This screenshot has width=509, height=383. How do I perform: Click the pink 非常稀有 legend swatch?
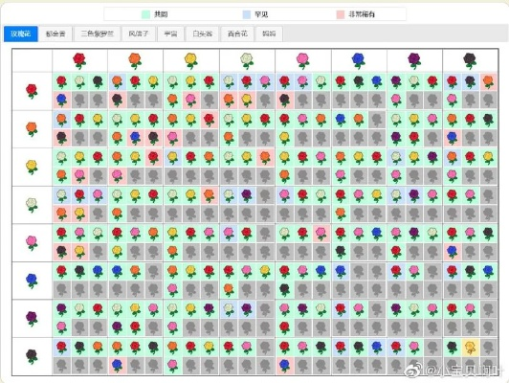pos(341,14)
